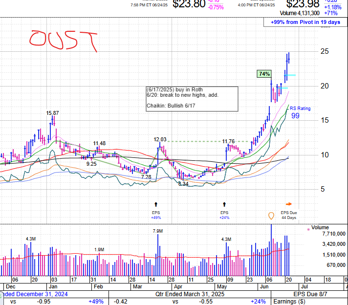Click the 4:00 PM ET 06/24/25 timestamp
348x305 pixels.
click(256, 5)
